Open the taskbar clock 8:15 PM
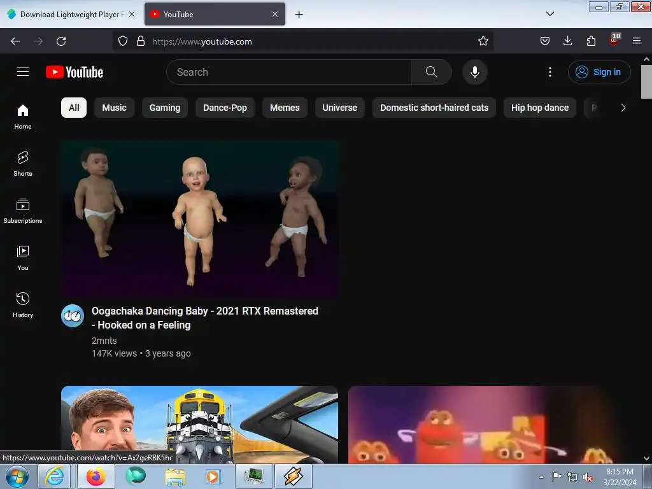Image resolution: width=652 pixels, height=489 pixels. (x=620, y=477)
